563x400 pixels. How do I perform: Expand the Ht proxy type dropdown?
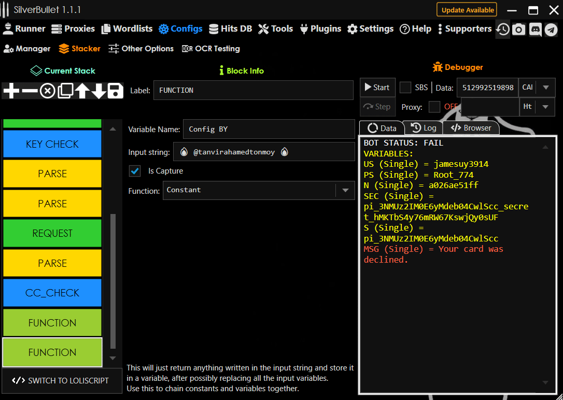click(x=545, y=107)
